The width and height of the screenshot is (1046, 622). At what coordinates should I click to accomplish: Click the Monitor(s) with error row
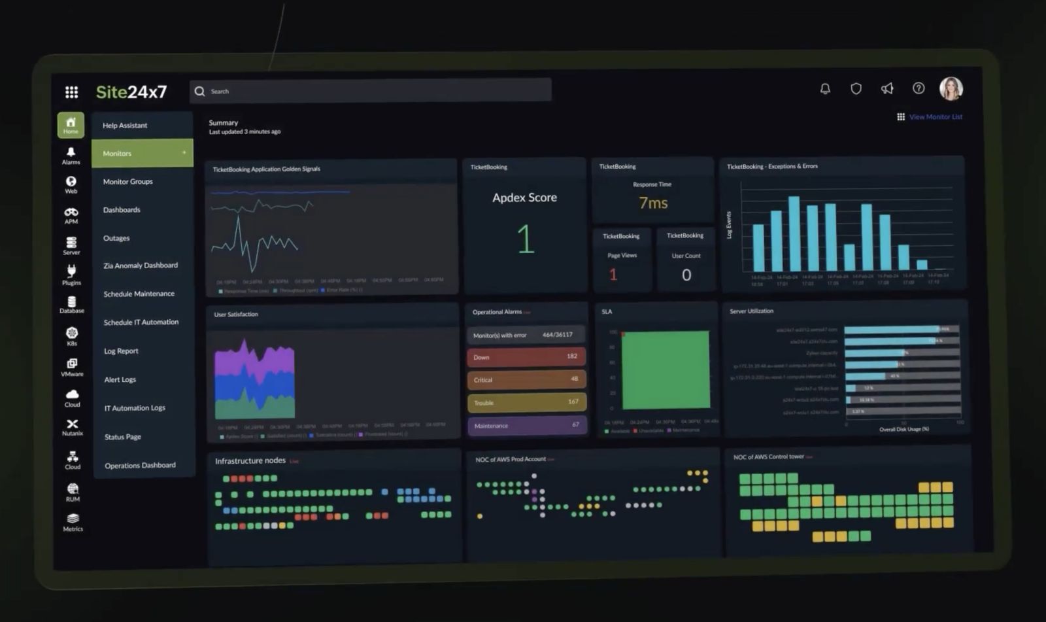click(526, 335)
